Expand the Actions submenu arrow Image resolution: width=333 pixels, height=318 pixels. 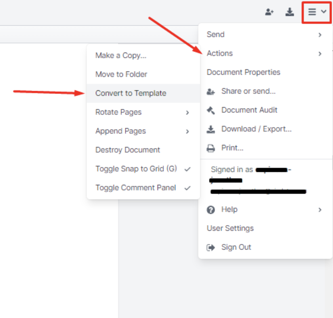coord(319,54)
